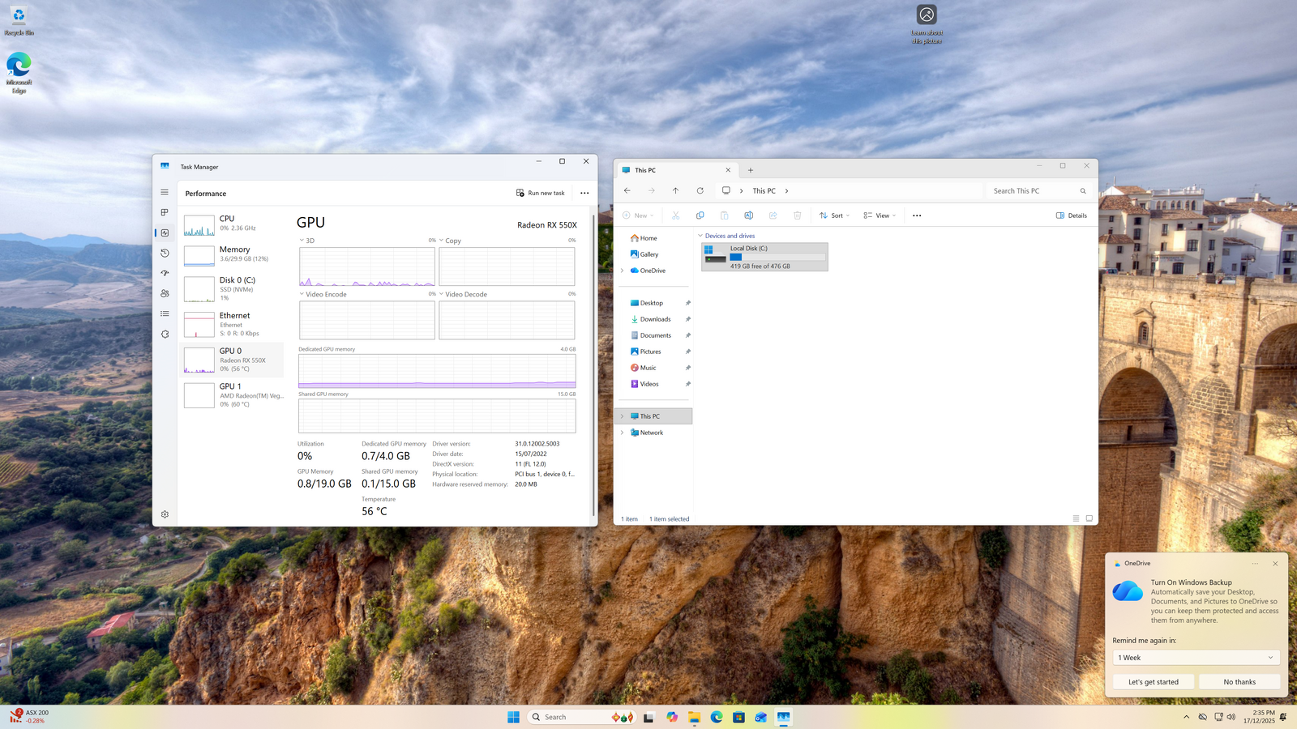The image size is (1297, 729).
Task: Click the Up arrow in File Explorer
Action: point(675,191)
